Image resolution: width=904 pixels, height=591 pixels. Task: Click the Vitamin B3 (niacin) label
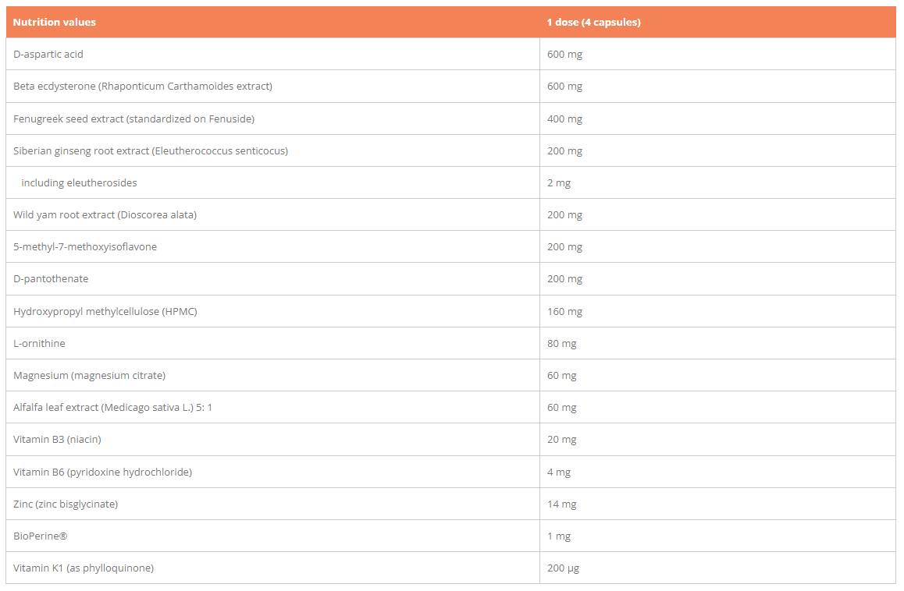click(x=57, y=440)
